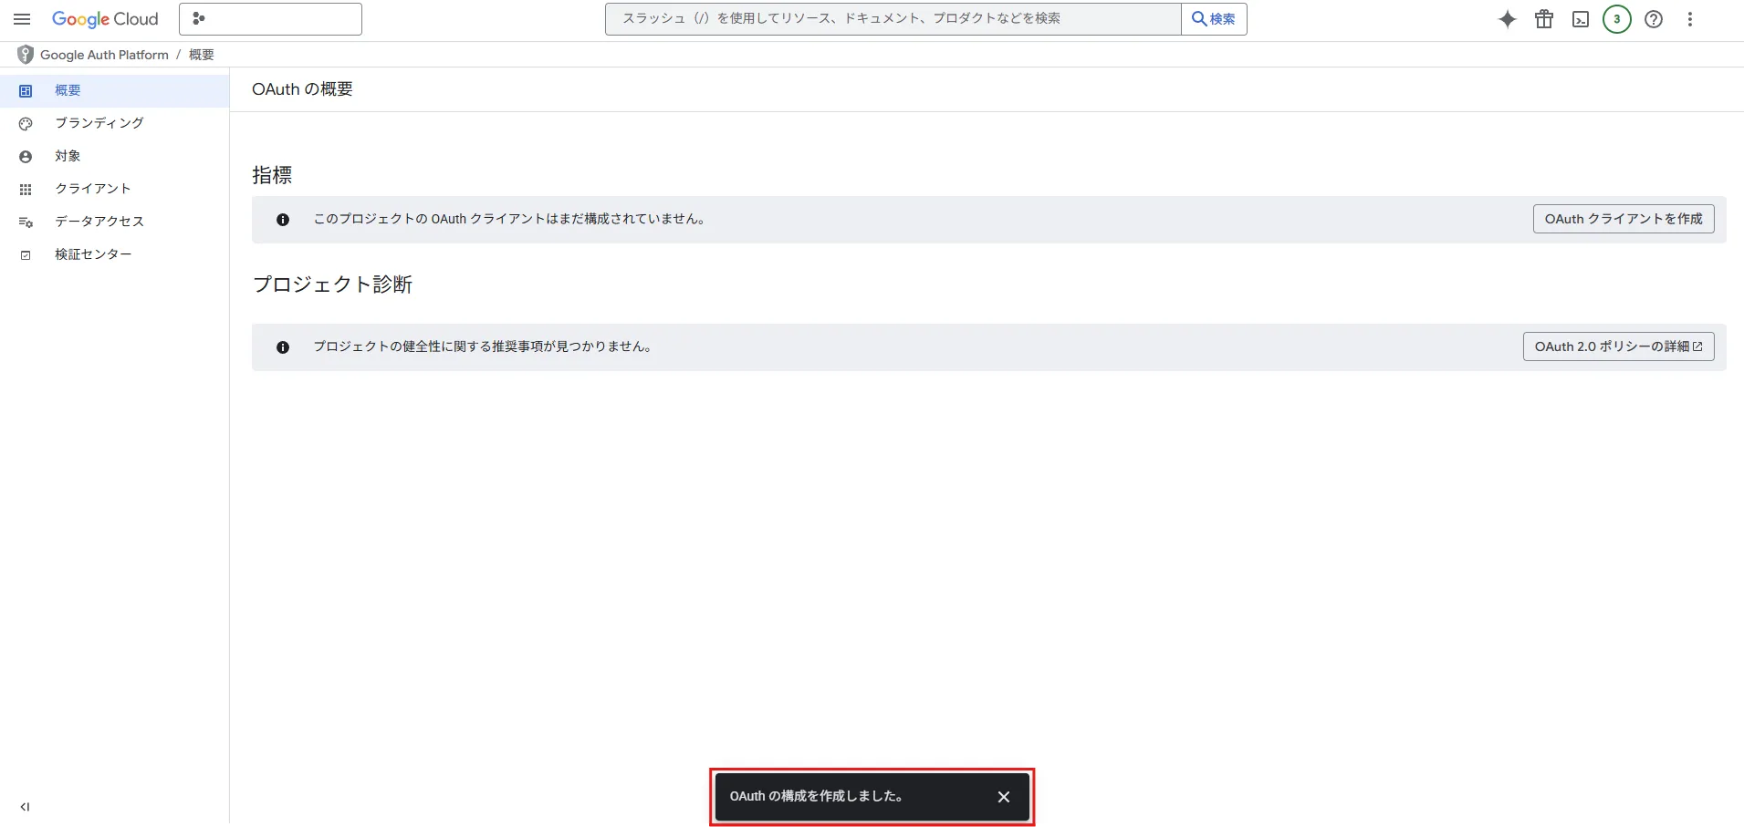Click info icon beside OAuth client message
The width and height of the screenshot is (1744, 827).
coord(283,220)
